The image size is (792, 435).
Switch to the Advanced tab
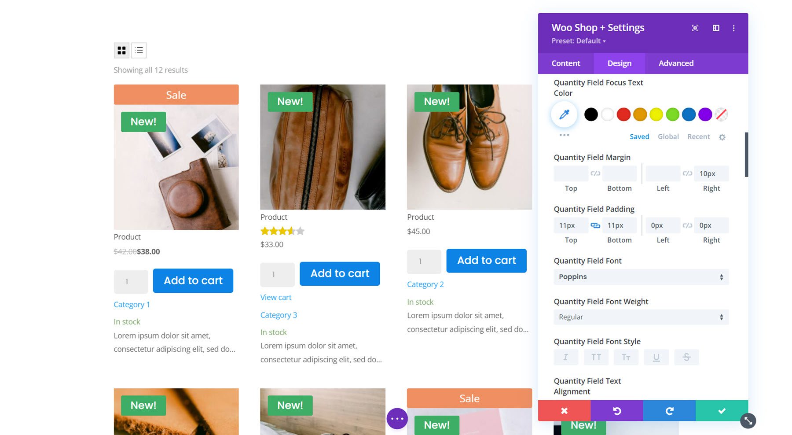pyautogui.click(x=675, y=63)
